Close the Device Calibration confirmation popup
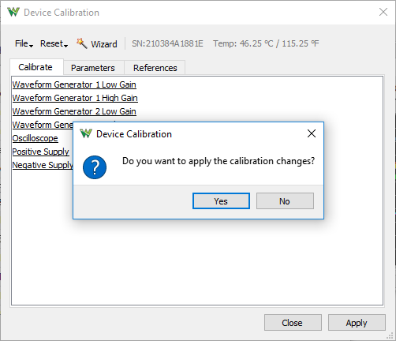 (x=312, y=133)
